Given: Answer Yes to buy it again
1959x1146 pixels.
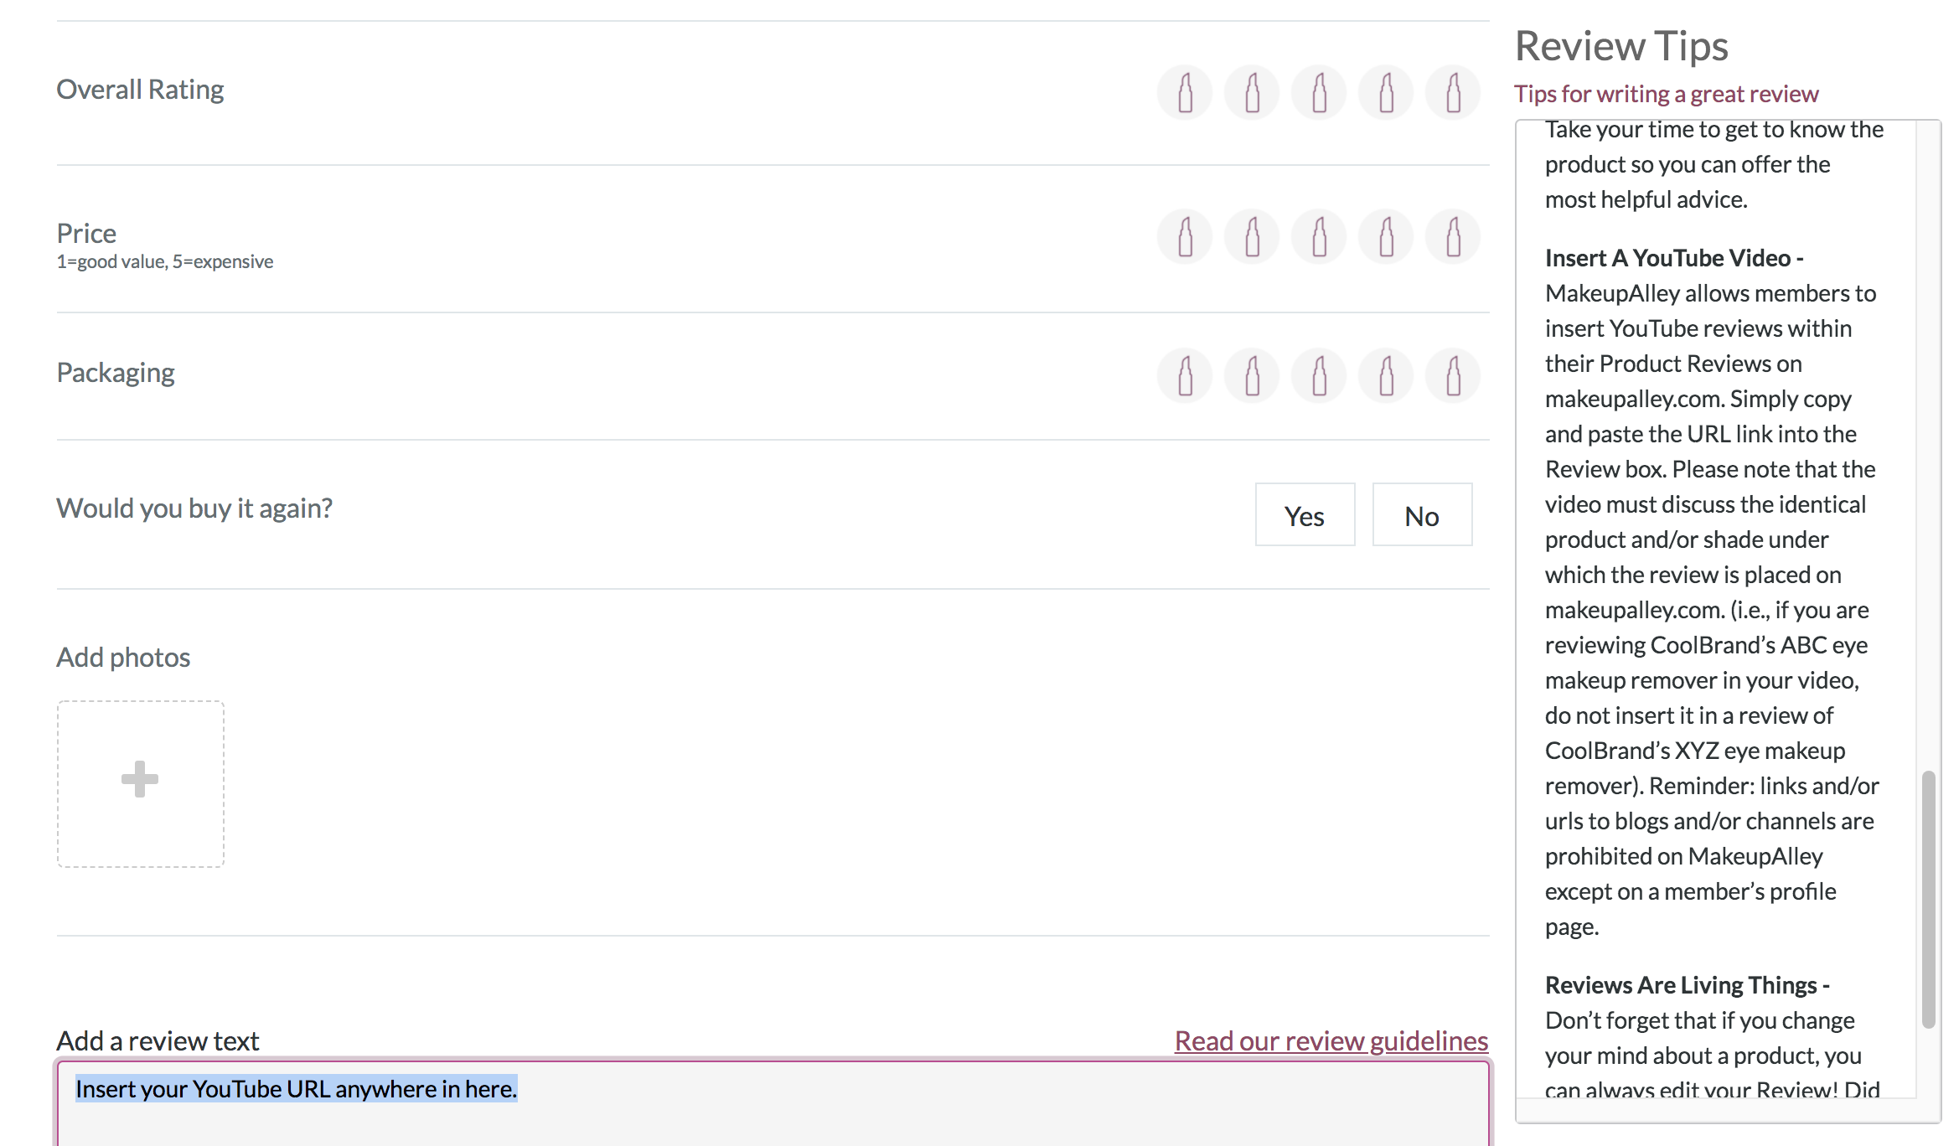Looking at the screenshot, I should tap(1305, 515).
